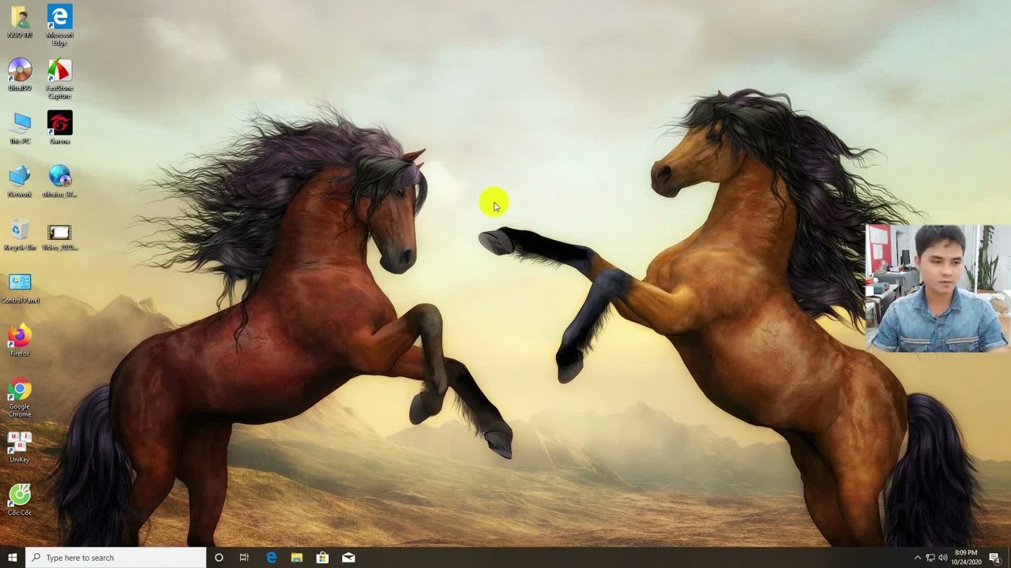Image resolution: width=1011 pixels, height=568 pixels.
Task: Open the volume control tray icon
Action: point(943,558)
